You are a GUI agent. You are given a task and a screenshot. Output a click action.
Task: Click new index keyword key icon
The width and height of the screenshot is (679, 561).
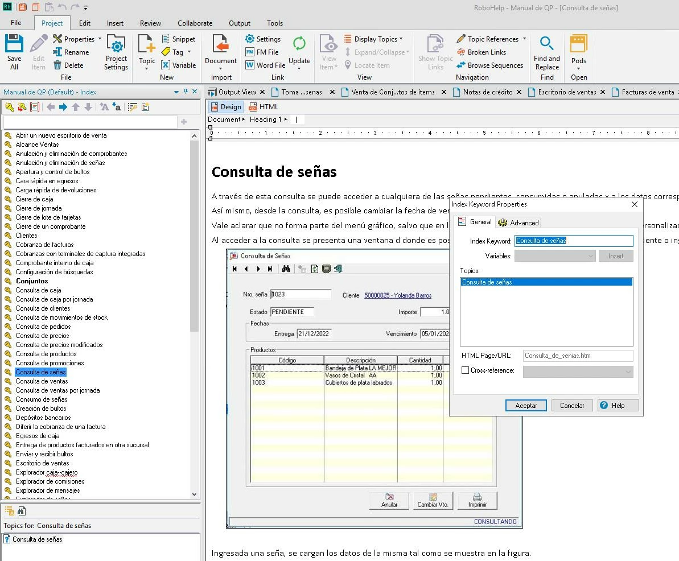tap(10, 107)
